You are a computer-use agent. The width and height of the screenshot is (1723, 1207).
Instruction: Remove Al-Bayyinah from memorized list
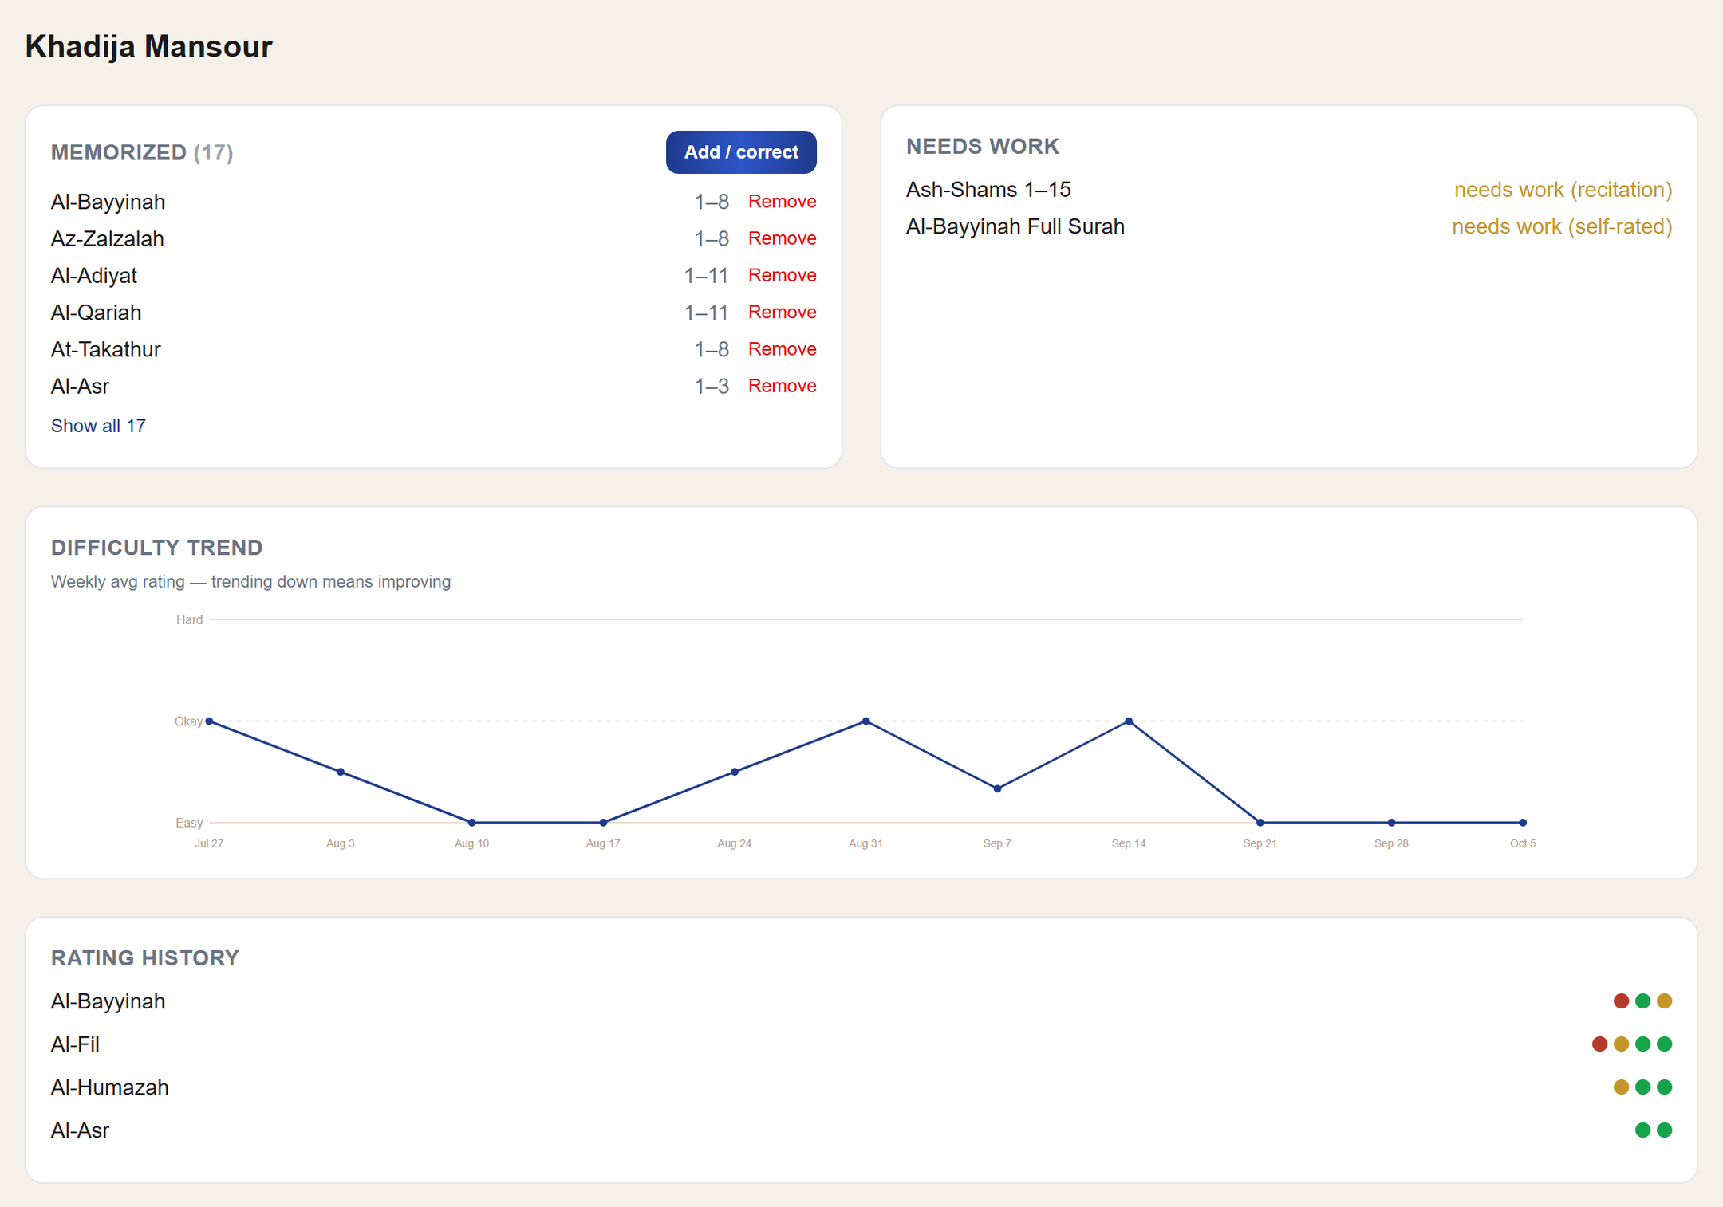point(782,202)
